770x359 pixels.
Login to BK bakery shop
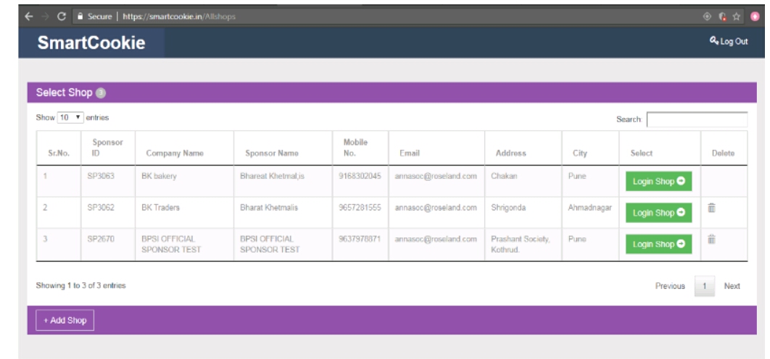[x=658, y=181]
